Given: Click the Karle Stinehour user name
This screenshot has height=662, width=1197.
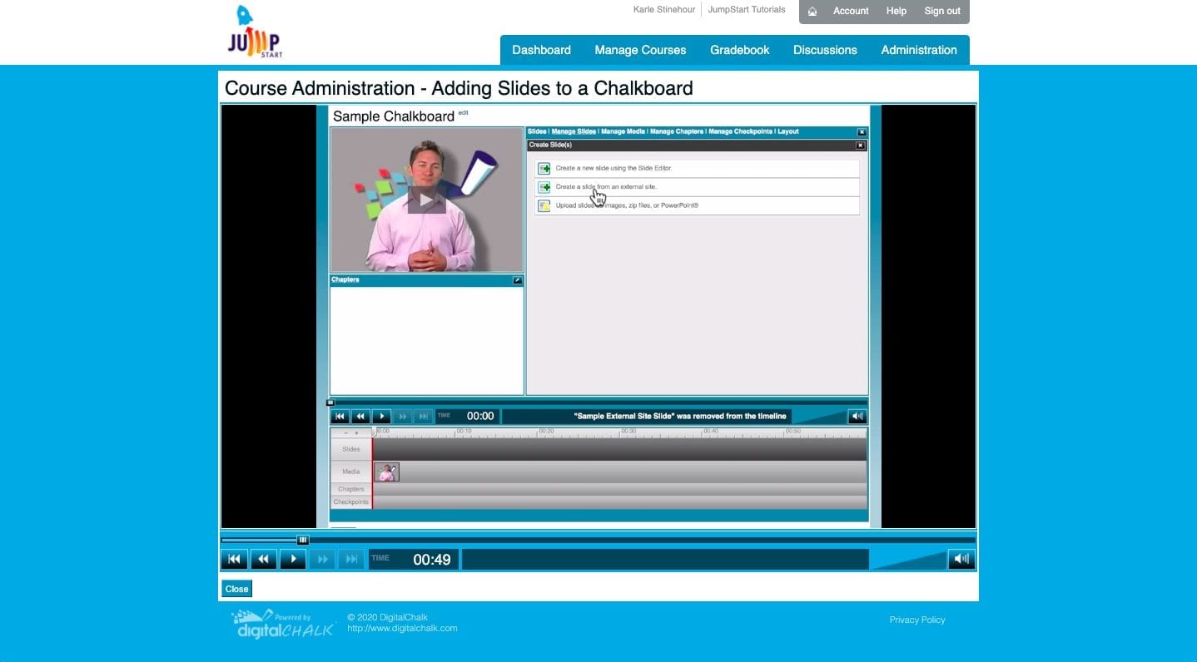Looking at the screenshot, I should point(664,10).
